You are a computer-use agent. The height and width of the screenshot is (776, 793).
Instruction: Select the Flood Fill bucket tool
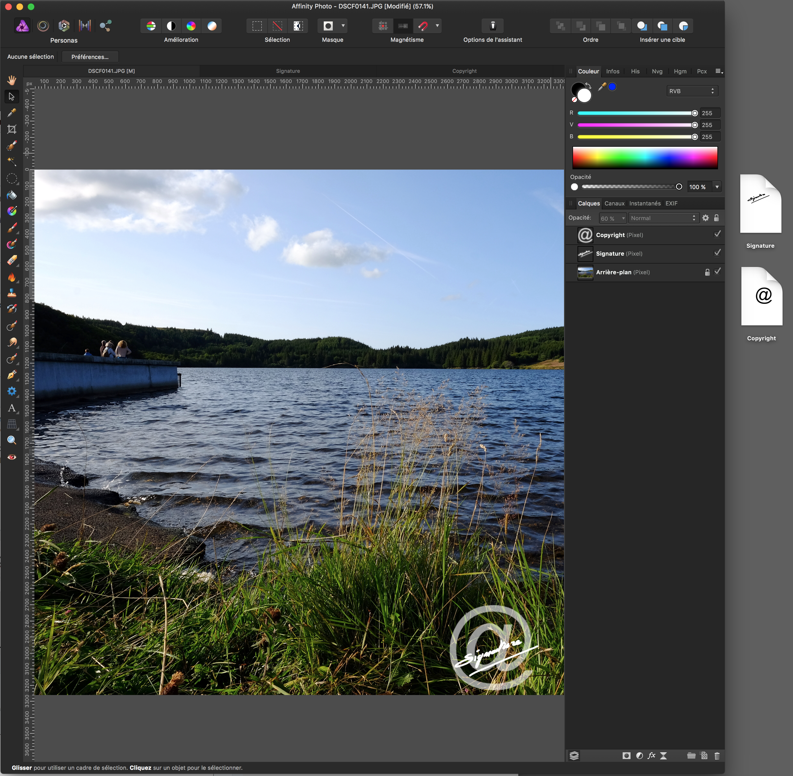(12, 195)
